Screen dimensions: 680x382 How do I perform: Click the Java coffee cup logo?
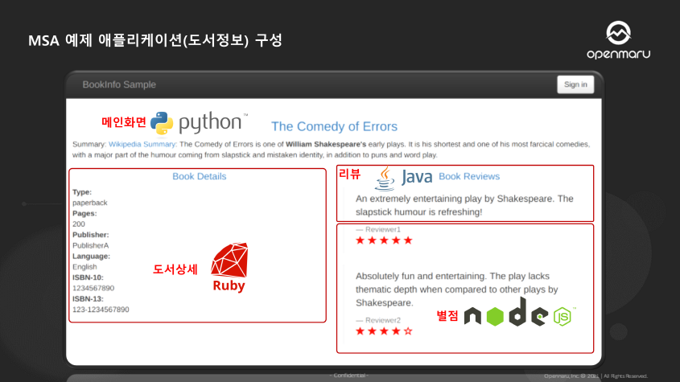point(388,178)
